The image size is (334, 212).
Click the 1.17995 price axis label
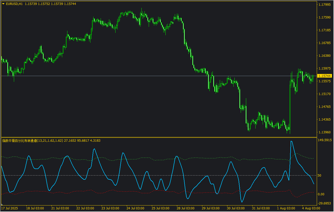coord(325,5)
